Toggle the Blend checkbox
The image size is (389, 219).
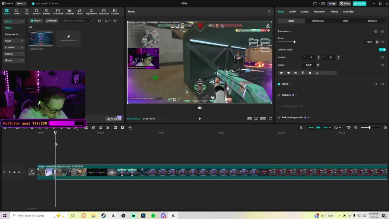(279, 84)
